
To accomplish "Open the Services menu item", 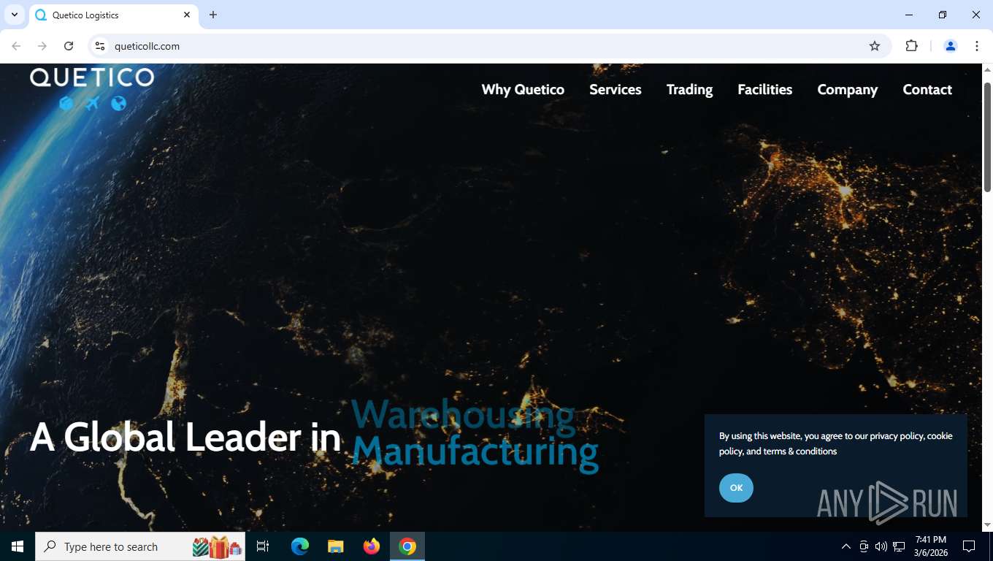I will tap(616, 89).
